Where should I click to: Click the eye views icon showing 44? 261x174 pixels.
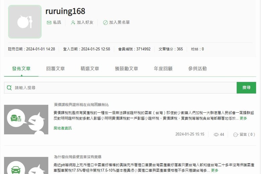[216, 134]
